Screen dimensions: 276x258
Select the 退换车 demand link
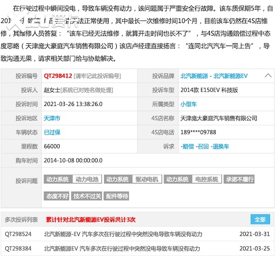[x=220, y=147]
